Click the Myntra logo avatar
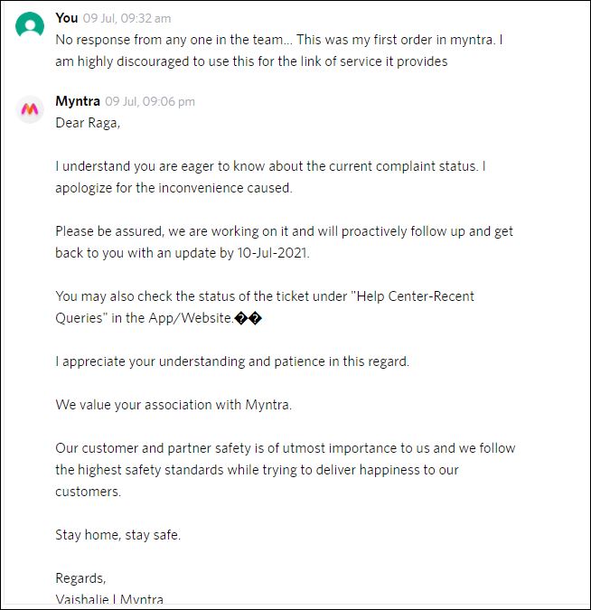 pyautogui.click(x=30, y=109)
